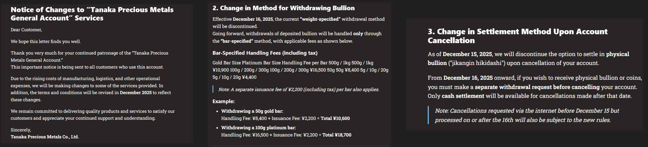Click "We hope this letter finds you well"
648x147 pixels.
(46, 41)
